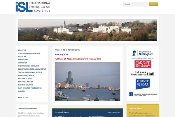Screen dimensions: 175x117
Task: Open 'The 21st ISL in Taiwan (2016)' heading
Action: [67, 50]
